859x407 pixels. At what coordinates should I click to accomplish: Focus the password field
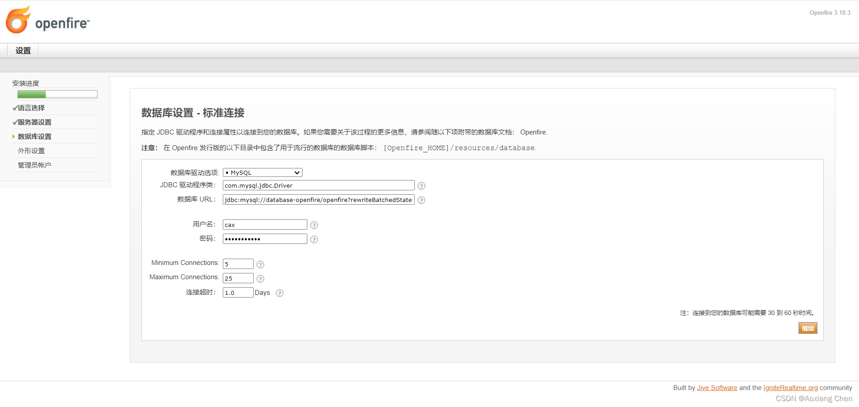pos(265,239)
